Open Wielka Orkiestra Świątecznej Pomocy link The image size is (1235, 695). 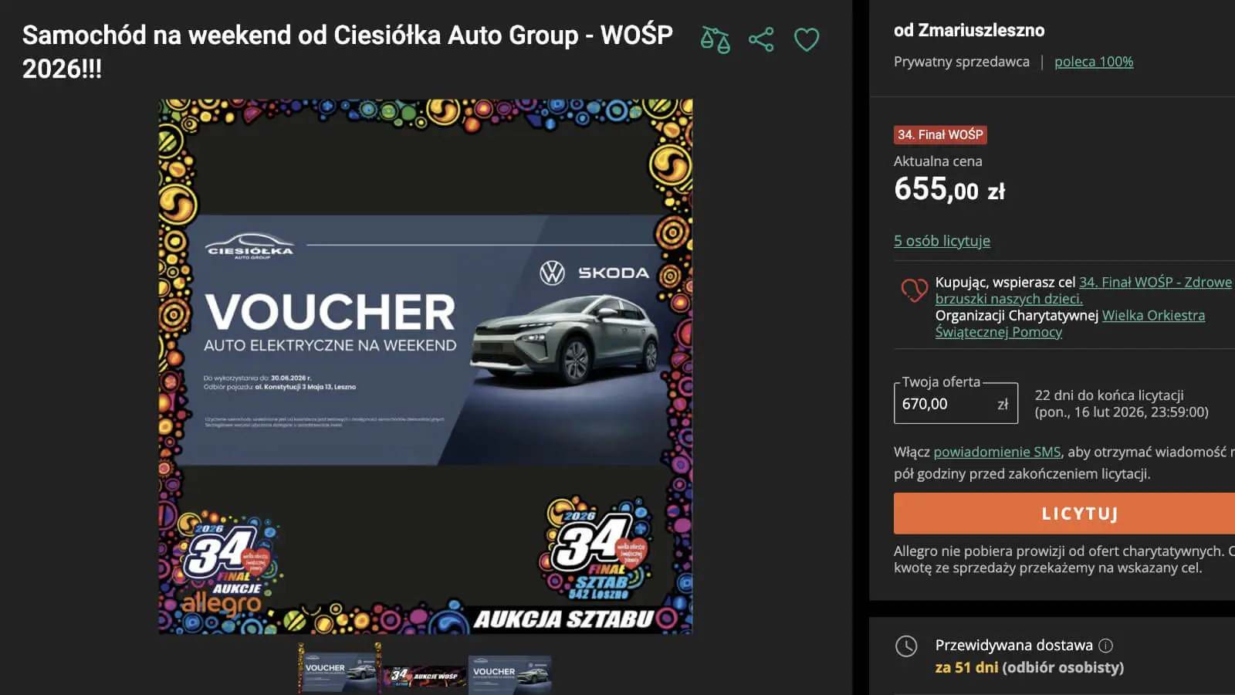[x=1070, y=324]
